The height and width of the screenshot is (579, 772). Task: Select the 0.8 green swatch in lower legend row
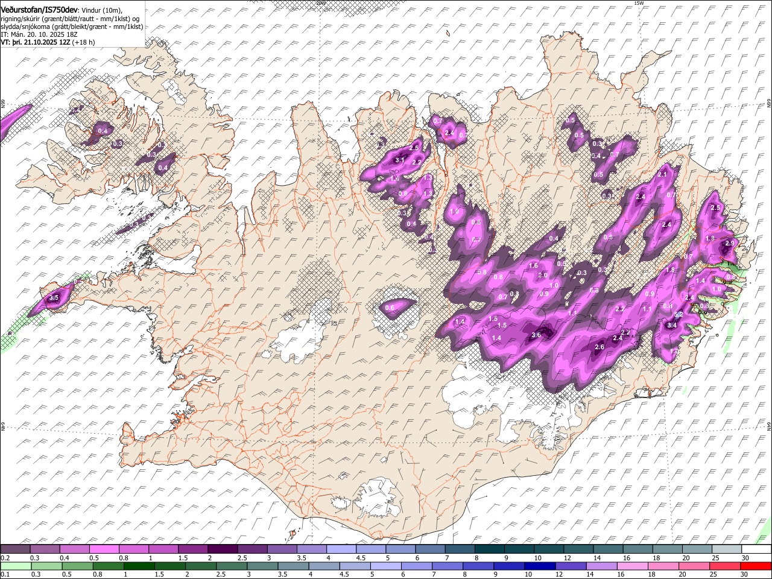coord(109,566)
